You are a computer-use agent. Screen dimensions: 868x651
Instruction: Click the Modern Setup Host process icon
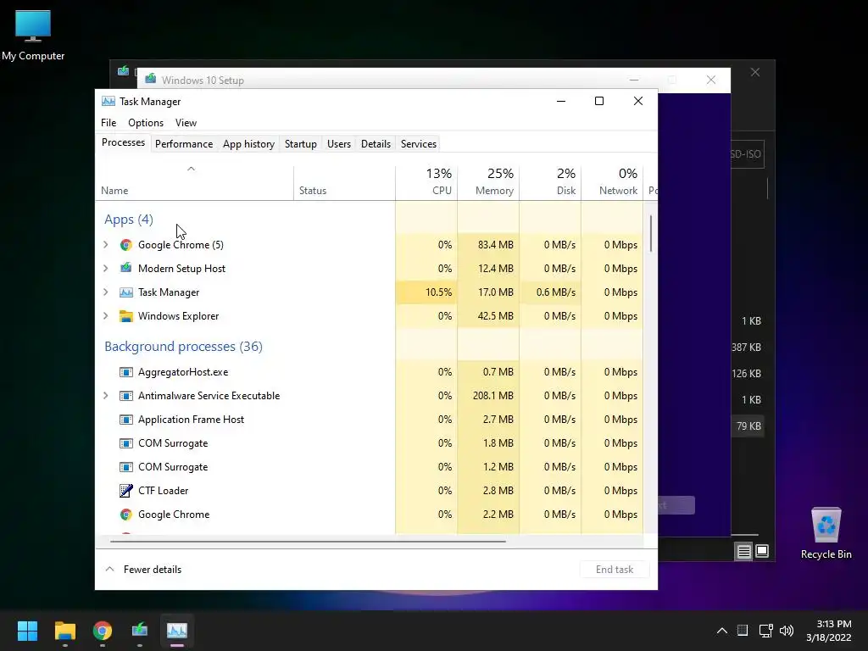126,269
